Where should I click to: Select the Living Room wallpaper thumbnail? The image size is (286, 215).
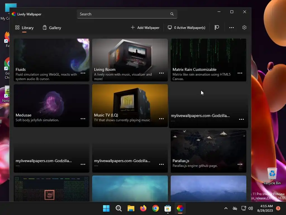point(130,60)
